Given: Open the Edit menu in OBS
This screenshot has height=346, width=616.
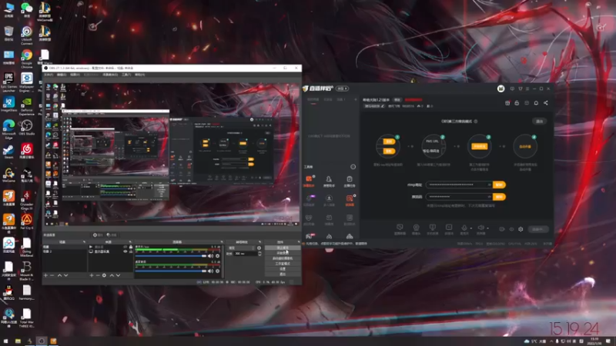Looking at the screenshot, I should point(62,75).
